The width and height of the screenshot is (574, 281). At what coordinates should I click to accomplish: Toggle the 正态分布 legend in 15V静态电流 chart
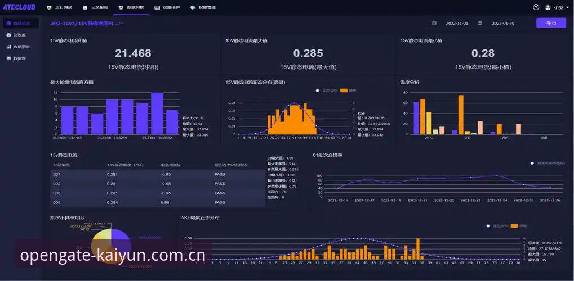click(x=326, y=90)
